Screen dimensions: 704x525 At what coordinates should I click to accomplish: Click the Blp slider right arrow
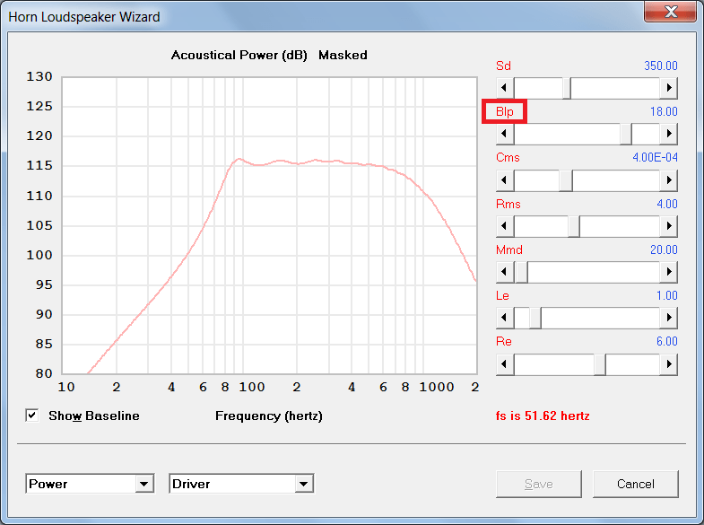pos(668,134)
